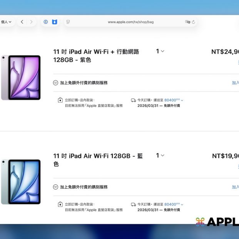Open the 個人 profile dropdown
The height and width of the screenshot is (239, 239).
(x=6, y=22)
